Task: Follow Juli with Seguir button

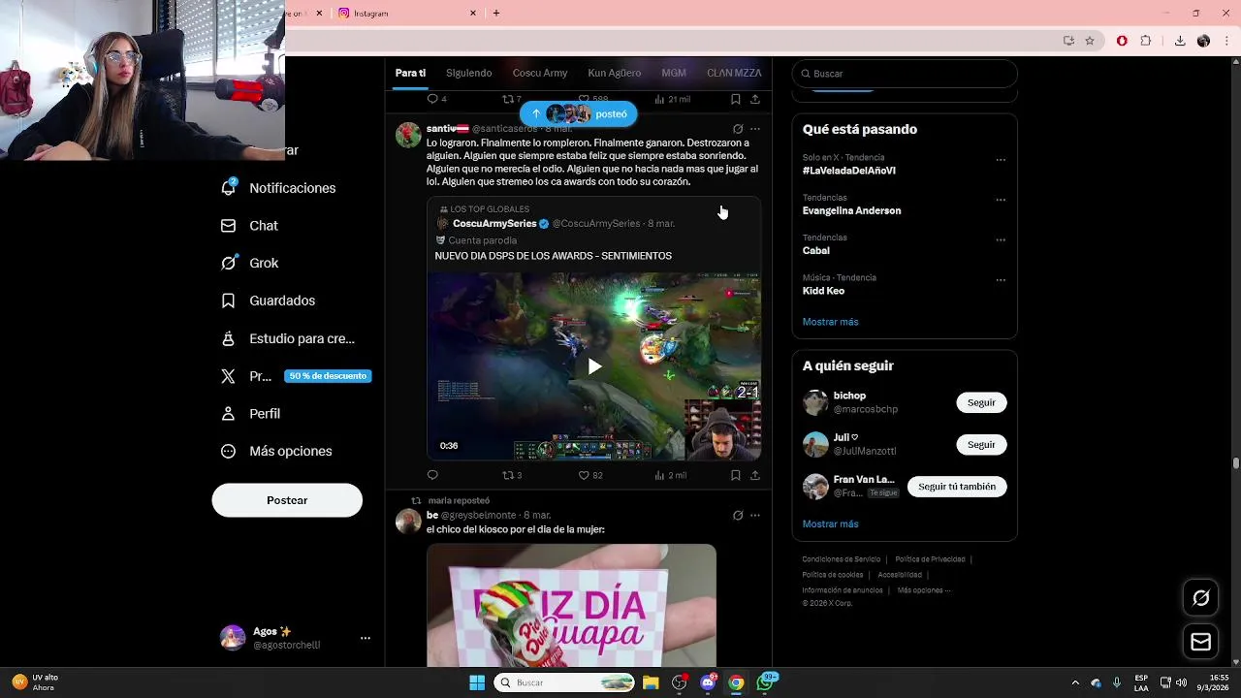Action: [981, 444]
